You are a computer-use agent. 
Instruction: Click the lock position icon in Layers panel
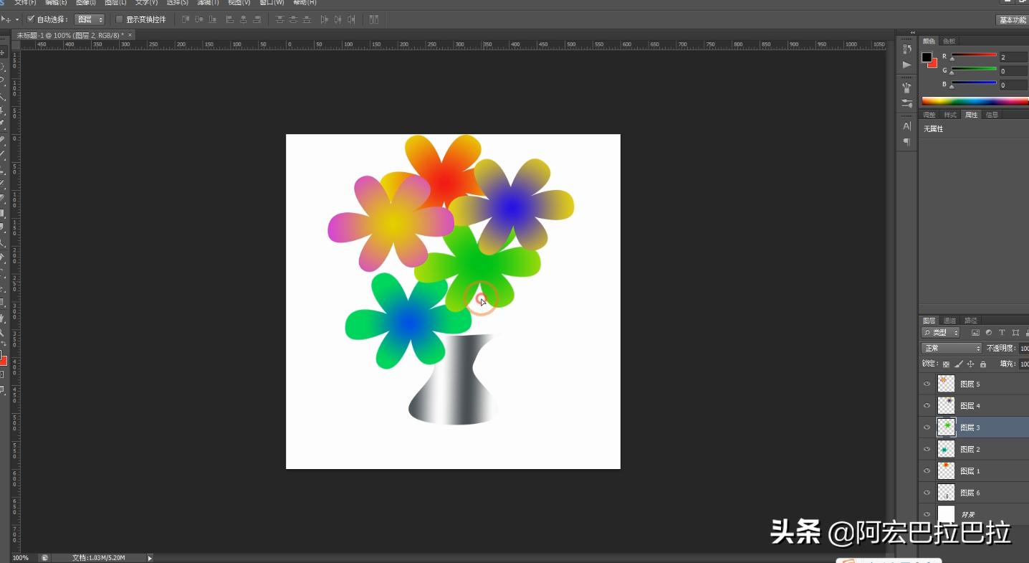click(x=970, y=364)
